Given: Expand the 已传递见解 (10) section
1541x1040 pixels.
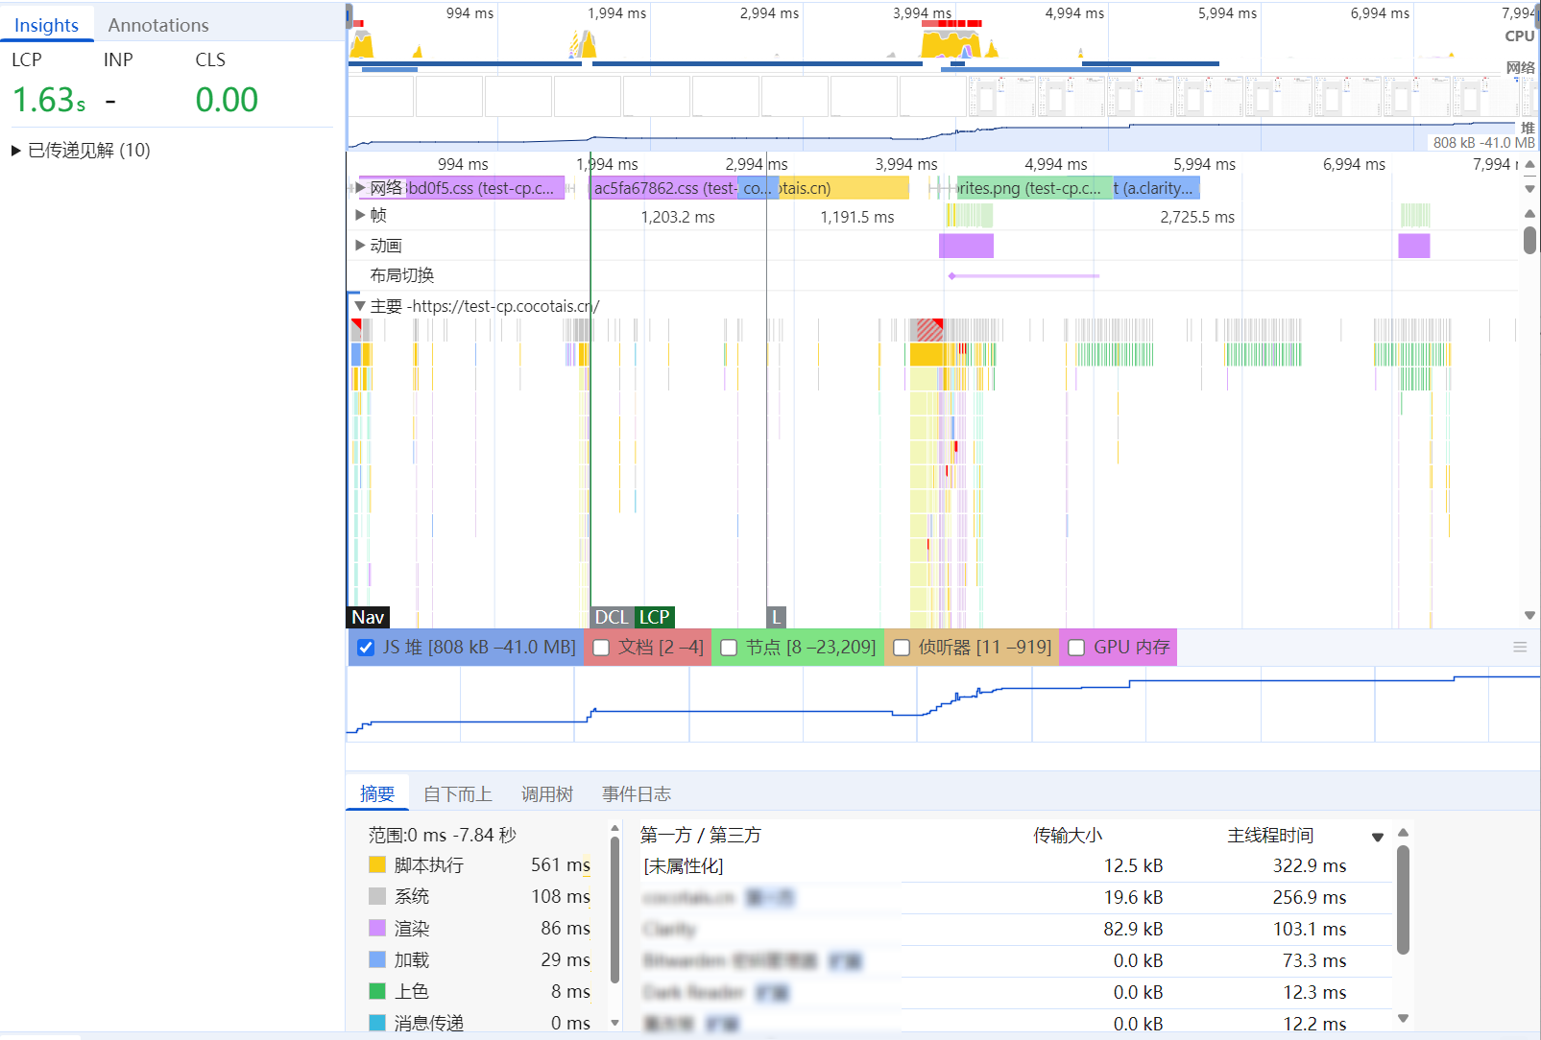Looking at the screenshot, I should point(16,151).
